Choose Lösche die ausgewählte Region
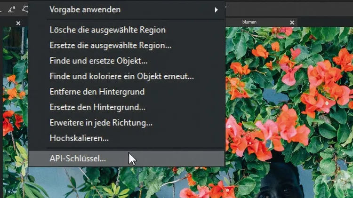The width and height of the screenshot is (353, 198). click(x=107, y=30)
